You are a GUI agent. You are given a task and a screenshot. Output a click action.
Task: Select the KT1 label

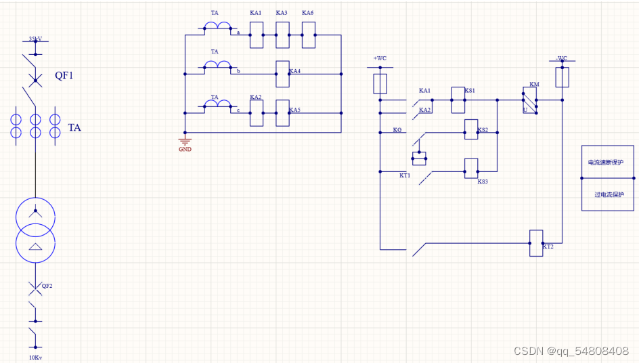(405, 175)
